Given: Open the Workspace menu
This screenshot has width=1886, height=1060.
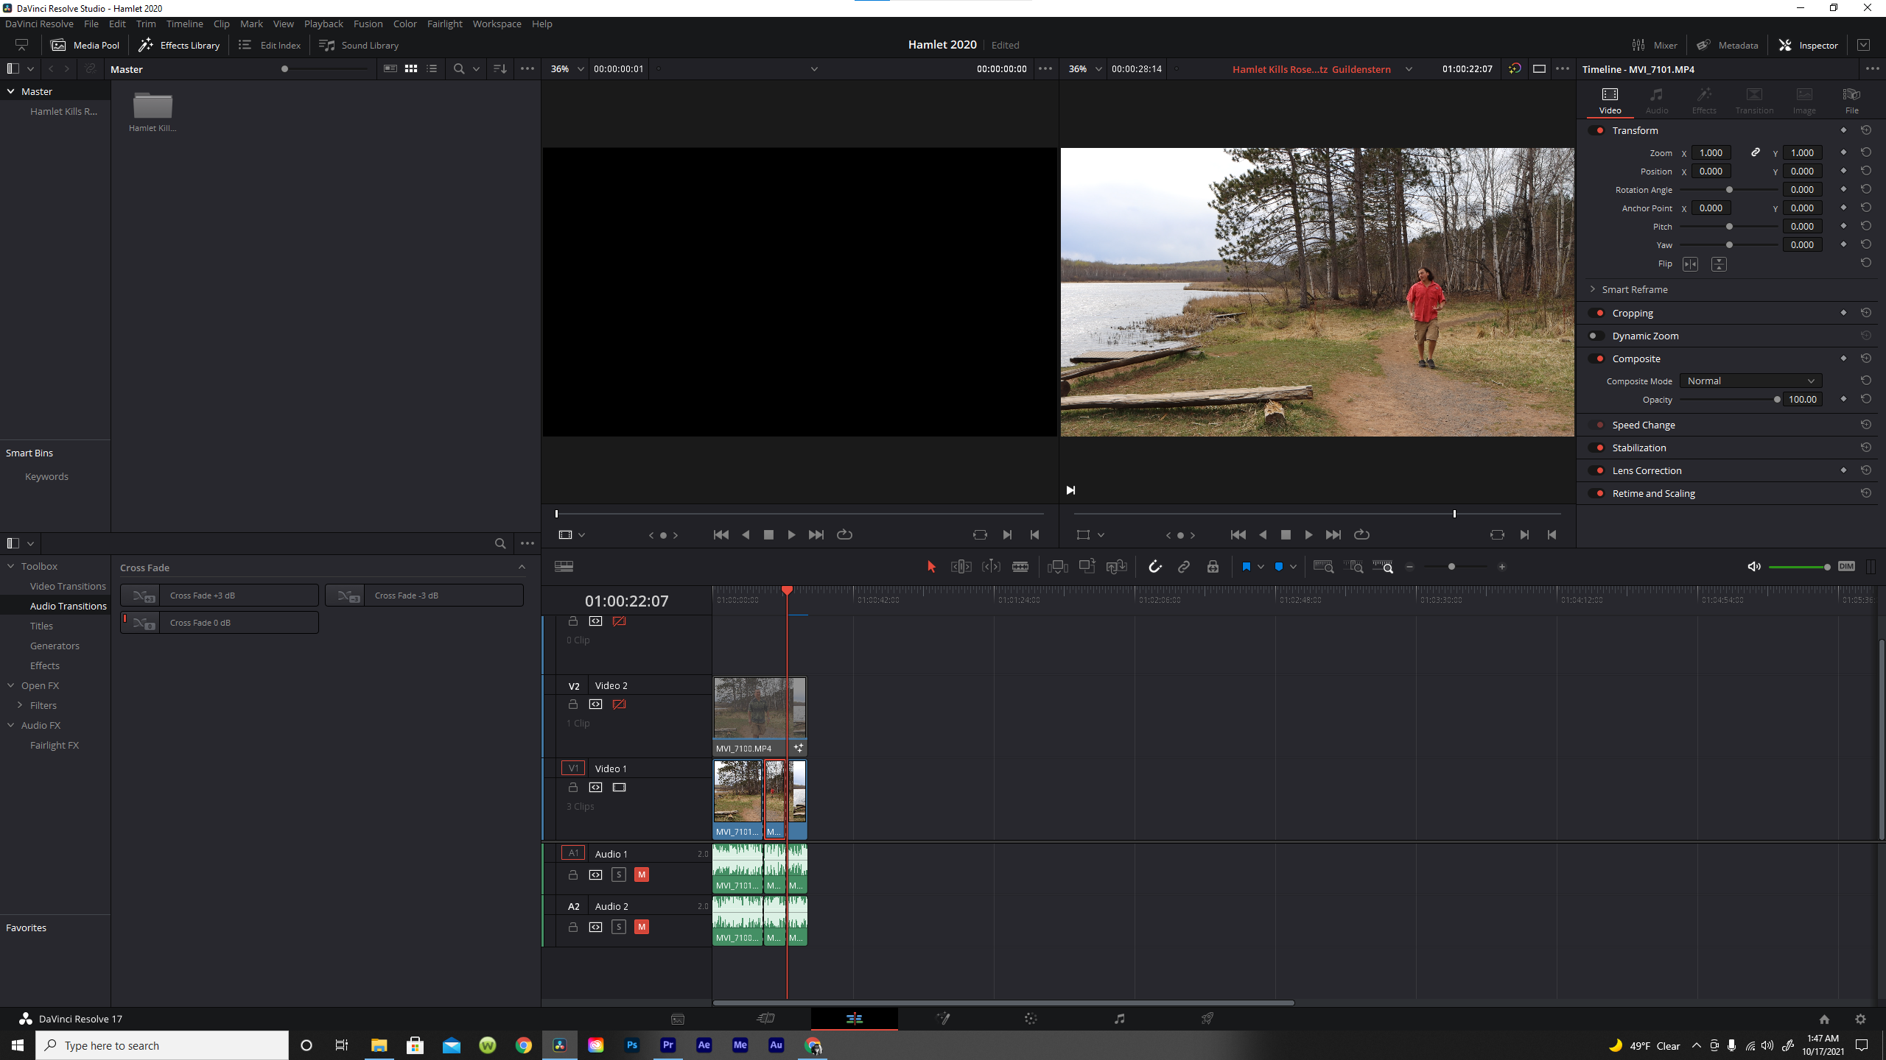Looking at the screenshot, I should (497, 24).
